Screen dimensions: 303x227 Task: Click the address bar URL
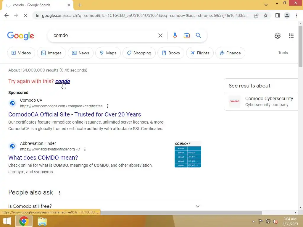coord(145,15)
